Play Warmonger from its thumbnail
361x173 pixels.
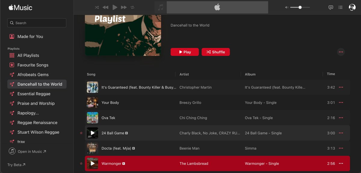click(92, 163)
